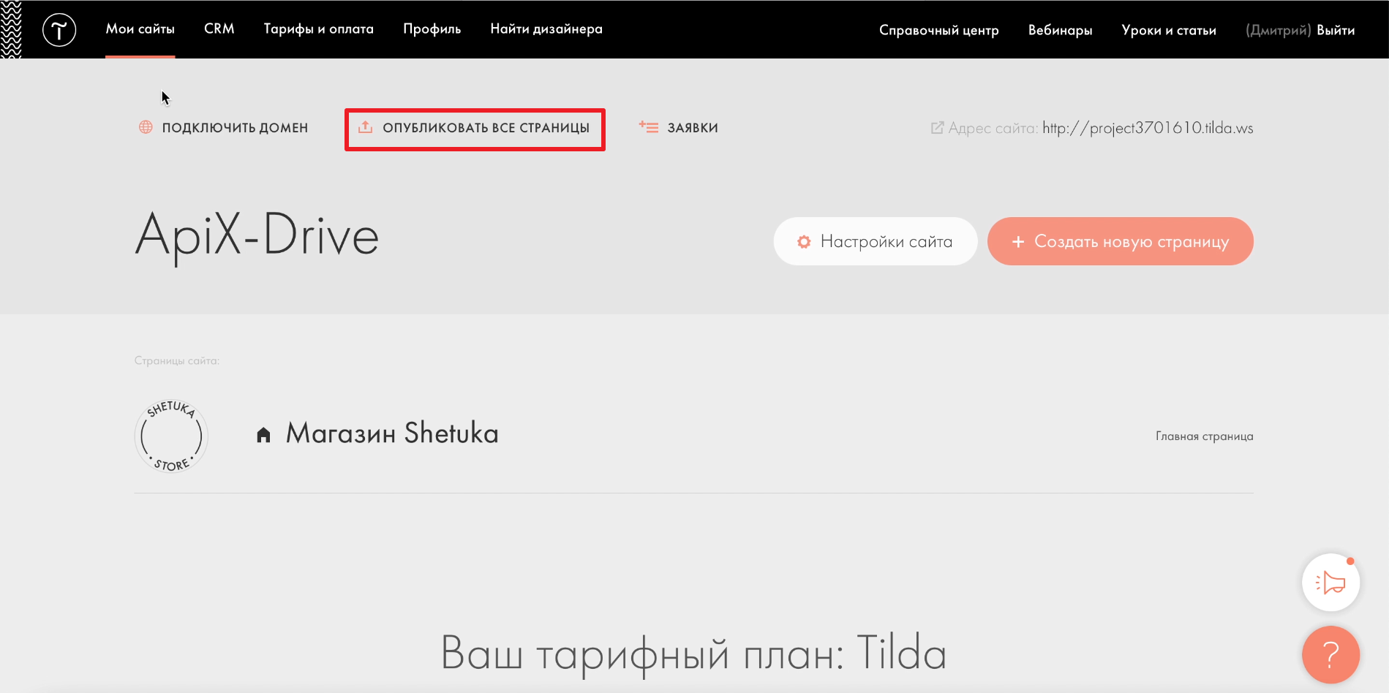Select Найти дизайнера in the top menu
This screenshot has height=693, width=1389.
[546, 29]
